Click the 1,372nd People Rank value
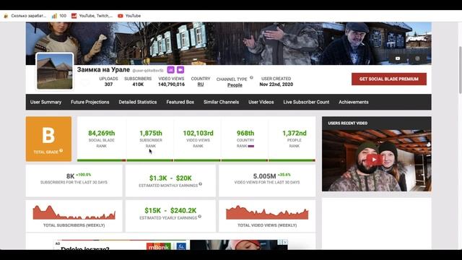Screen dimensions: 462x260 295,133
